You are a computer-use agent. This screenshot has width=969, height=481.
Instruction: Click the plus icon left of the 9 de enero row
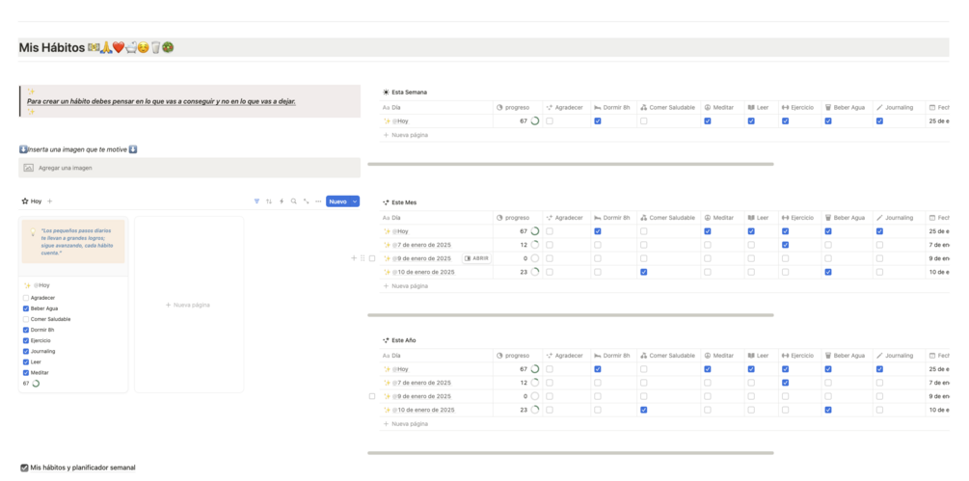354,258
